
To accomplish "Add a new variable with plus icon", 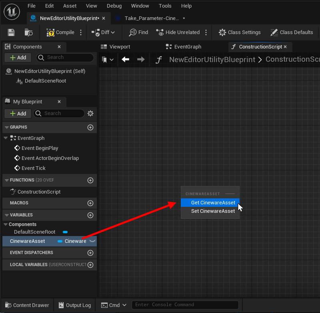I will [x=90, y=215].
